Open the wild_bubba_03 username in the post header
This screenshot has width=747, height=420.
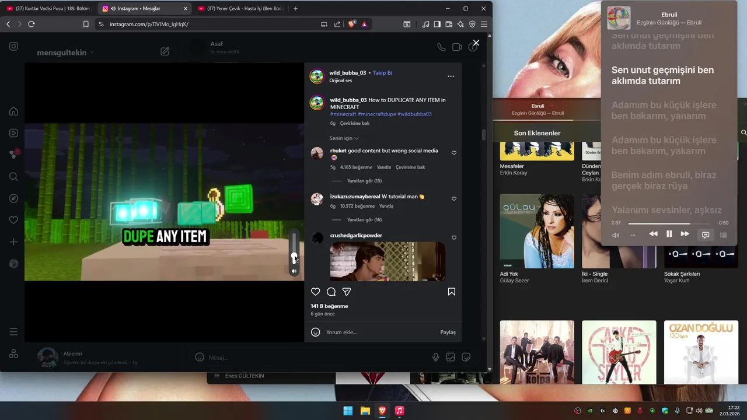348,73
